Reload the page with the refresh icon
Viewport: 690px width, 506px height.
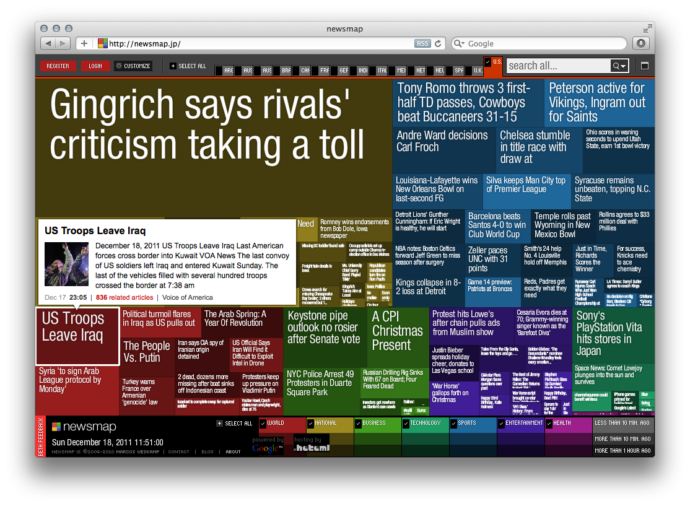pyautogui.click(x=438, y=43)
